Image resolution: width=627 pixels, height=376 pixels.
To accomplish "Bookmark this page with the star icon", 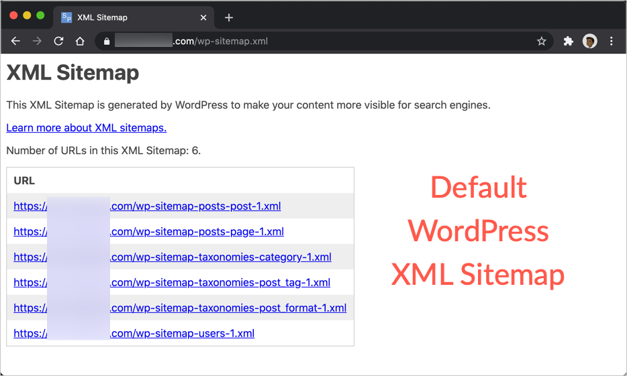I will coord(542,41).
